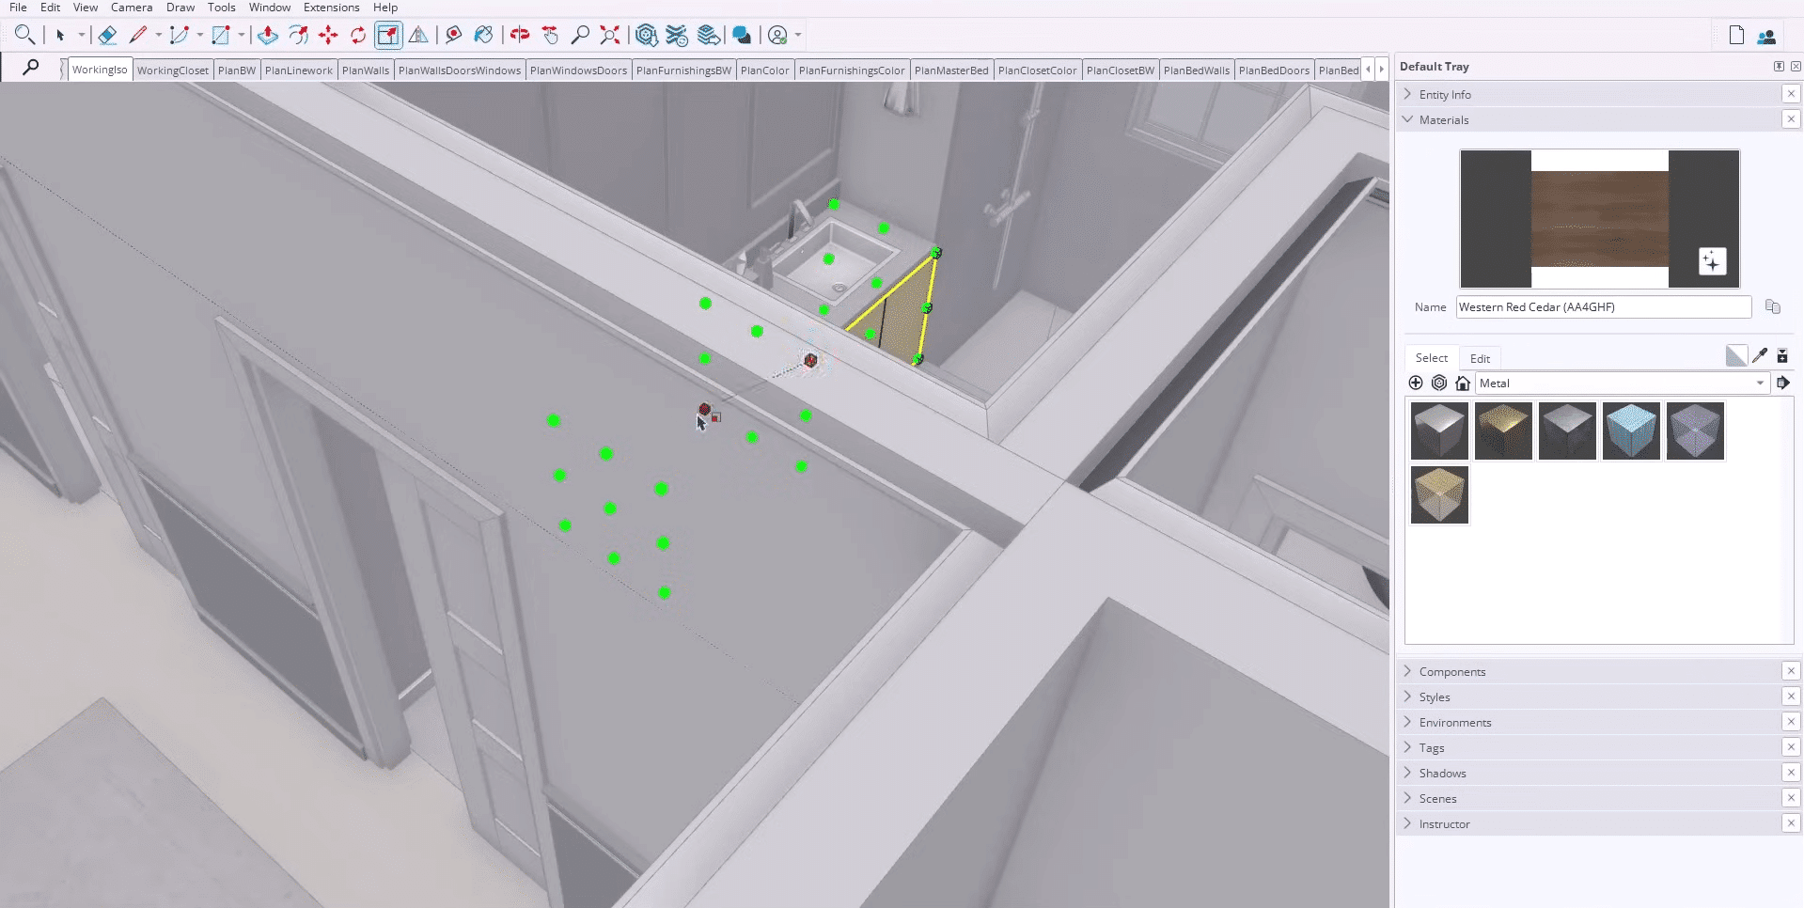Select the gold metal material thumbnail
The height and width of the screenshot is (908, 1804).
(x=1503, y=431)
